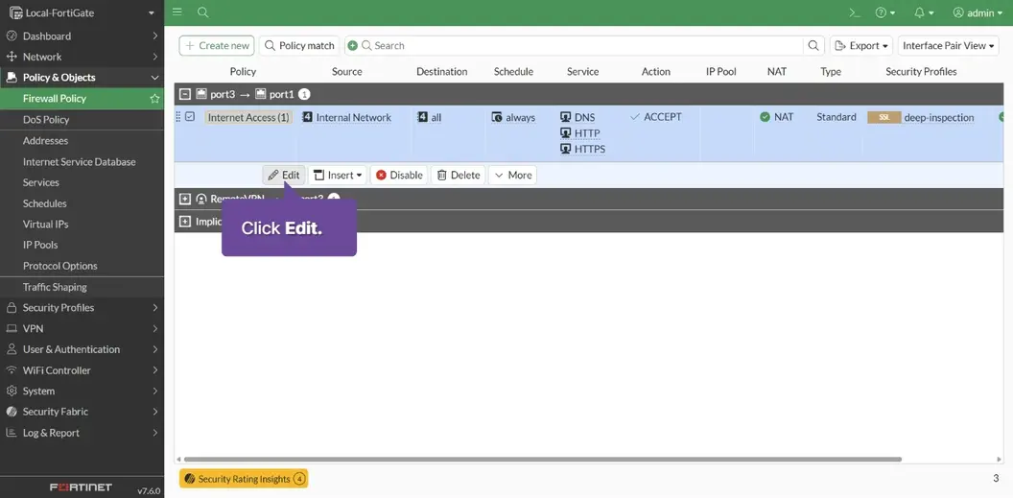1013x498 pixels.
Task: Expand Security Fabric menu
Action: pos(82,412)
